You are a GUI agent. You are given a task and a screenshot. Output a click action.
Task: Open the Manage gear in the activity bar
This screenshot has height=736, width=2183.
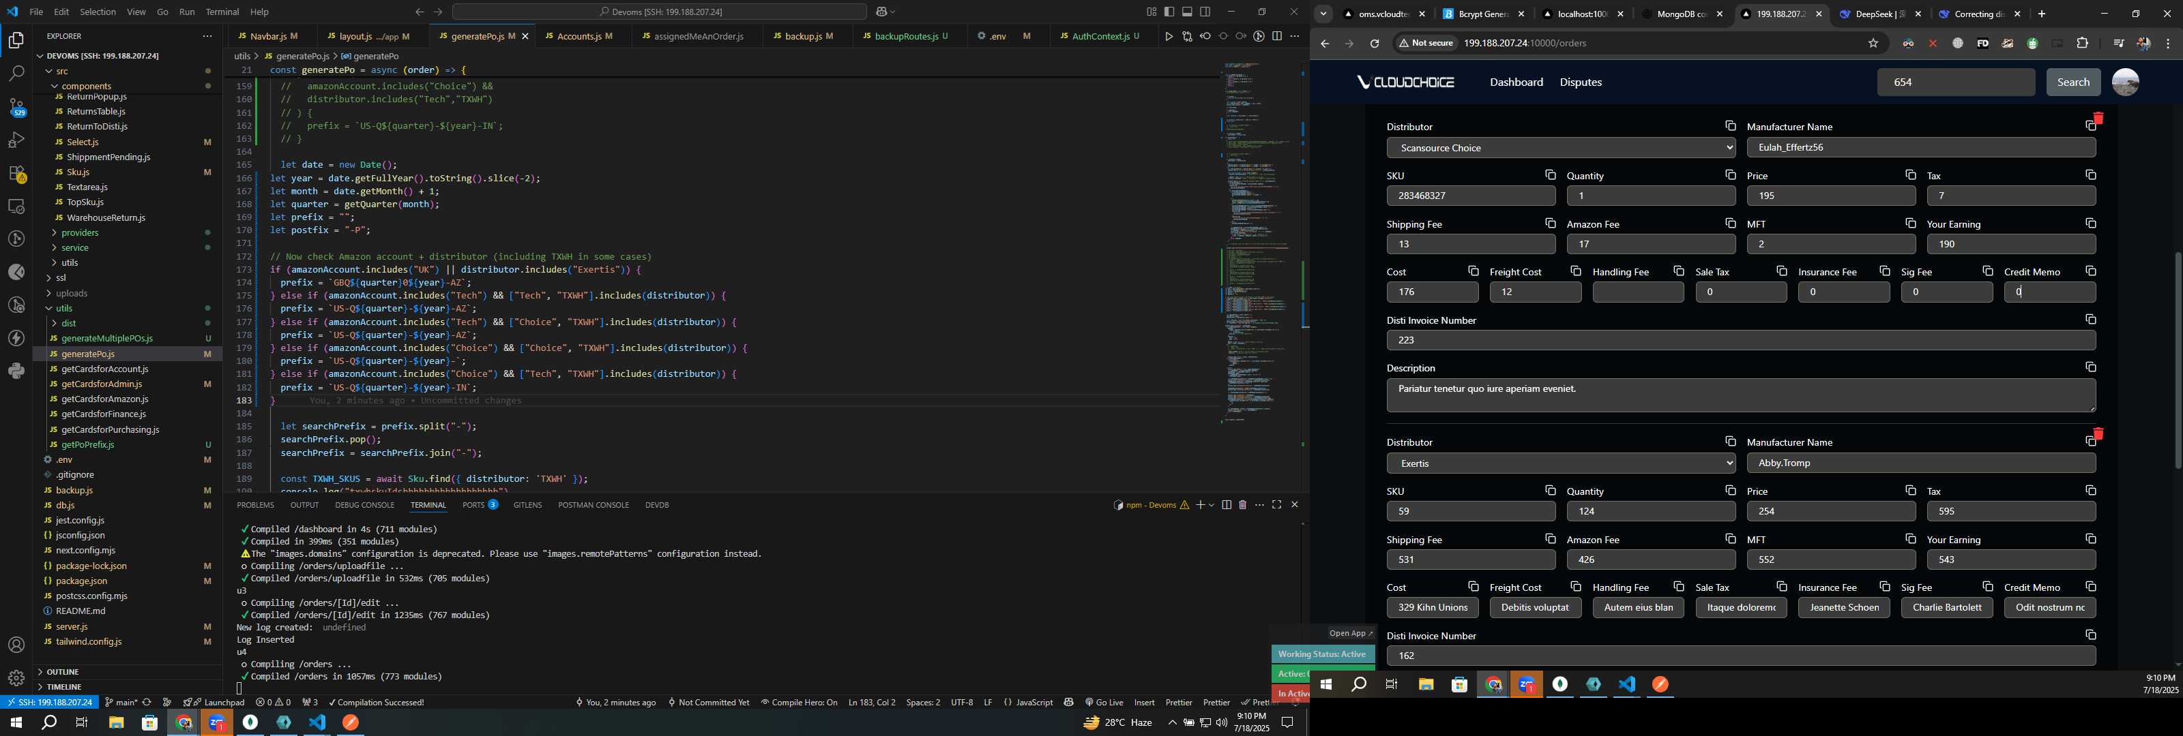(16, 678)
